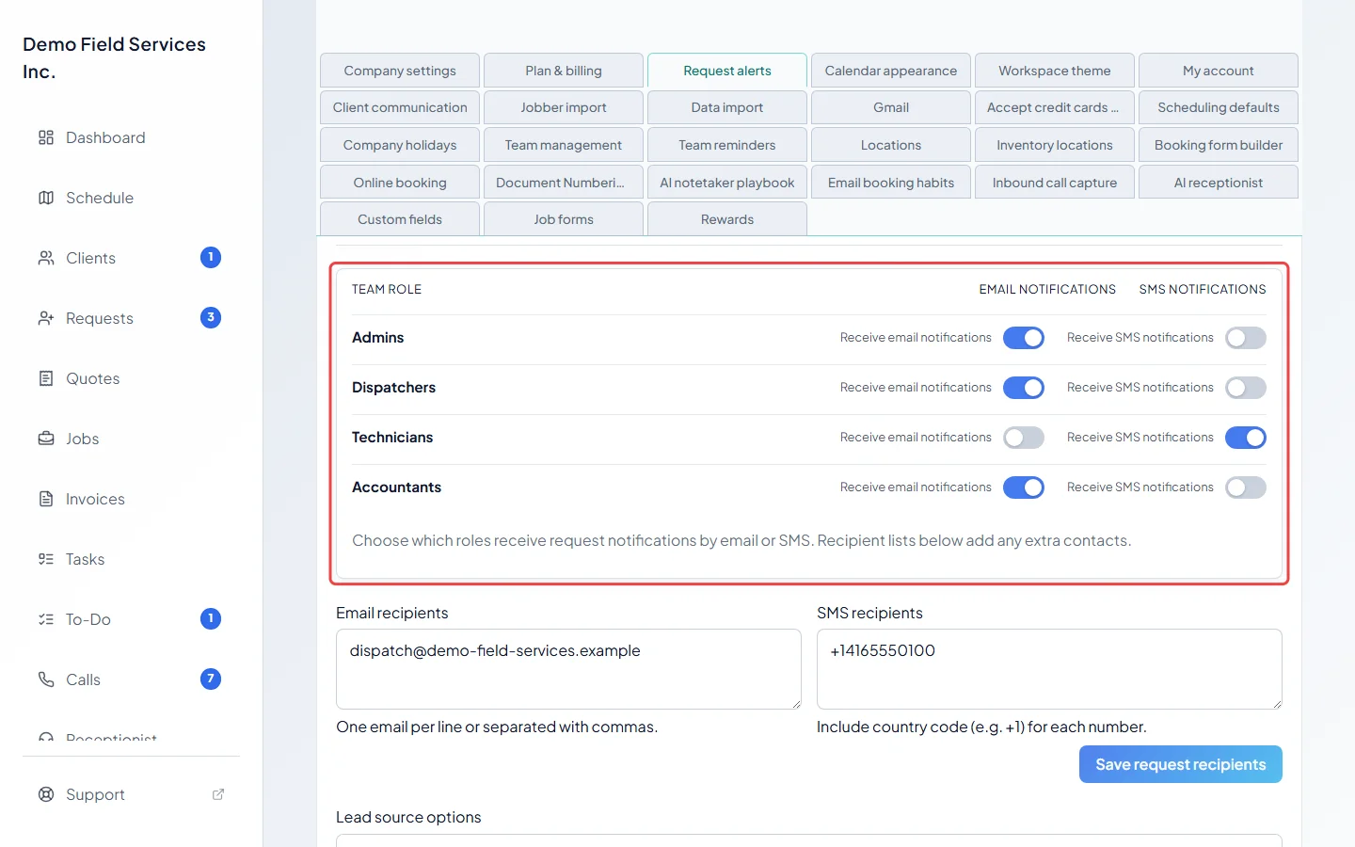Screen dimensions: 1355x847
Task: Switch to Plan & billing tab
Action: [564, 71]
